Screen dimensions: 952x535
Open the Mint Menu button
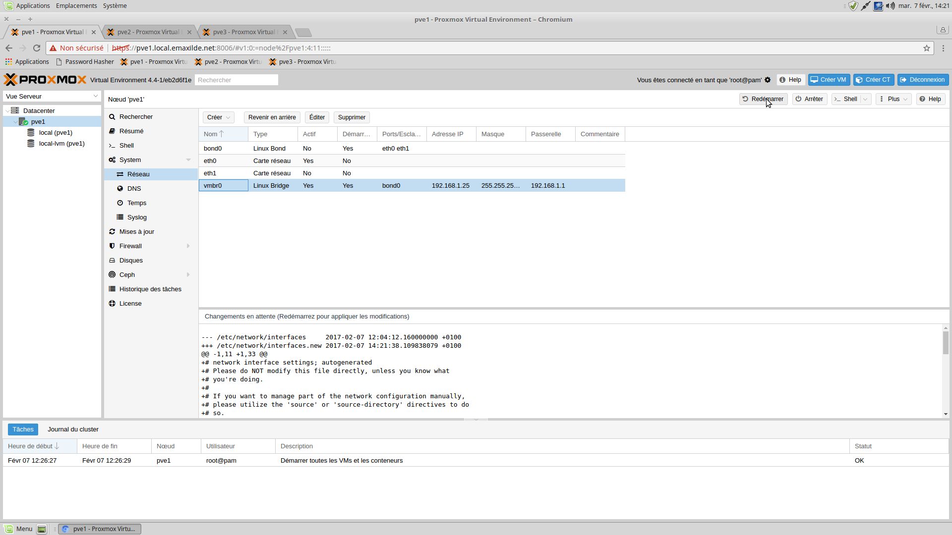[18, 529]
